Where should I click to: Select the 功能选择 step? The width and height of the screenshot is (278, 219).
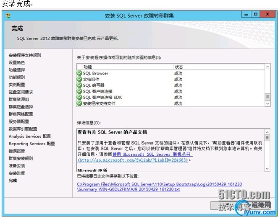tap(17, 70)
